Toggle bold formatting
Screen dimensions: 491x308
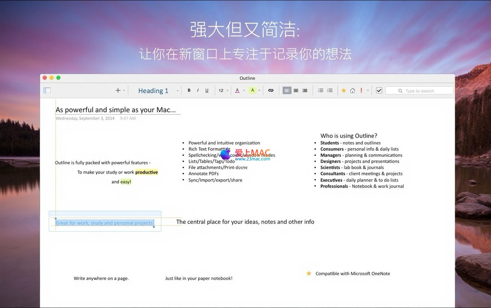[189, 90]
